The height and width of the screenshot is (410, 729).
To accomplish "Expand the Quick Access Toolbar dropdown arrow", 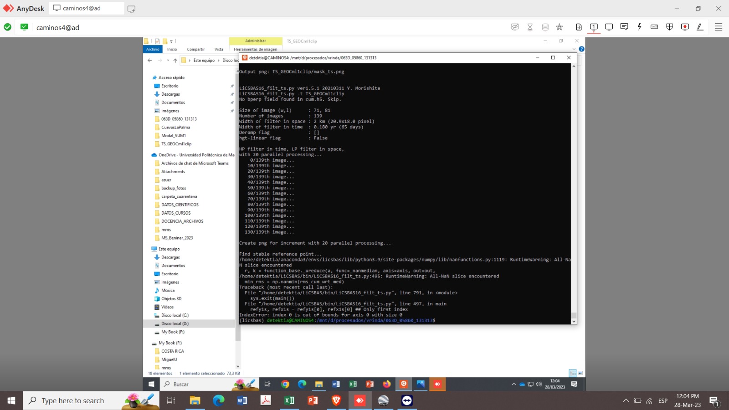I will (171, 41).
